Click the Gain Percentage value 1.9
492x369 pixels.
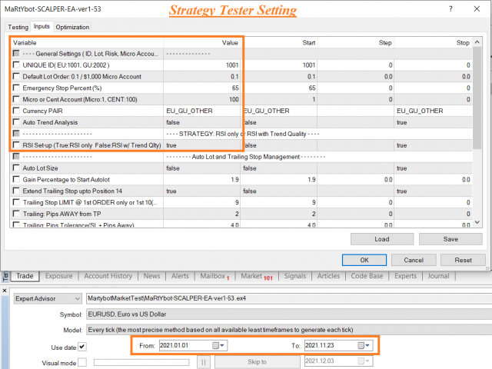(201, 179)
